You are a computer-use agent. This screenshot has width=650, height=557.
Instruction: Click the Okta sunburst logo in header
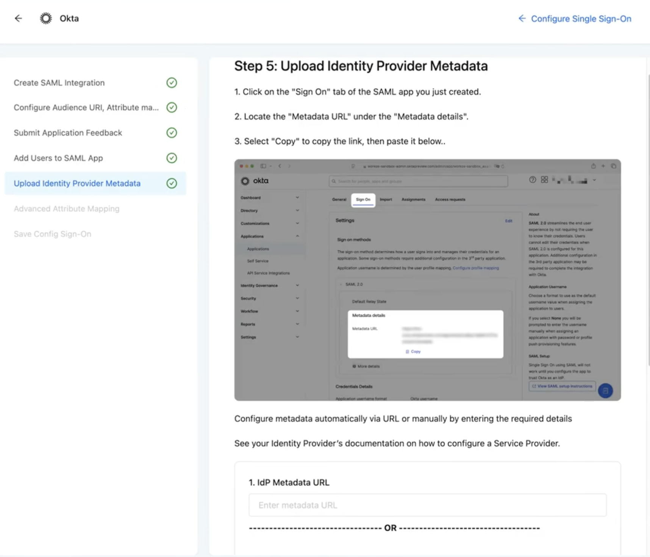coord(46,18)
